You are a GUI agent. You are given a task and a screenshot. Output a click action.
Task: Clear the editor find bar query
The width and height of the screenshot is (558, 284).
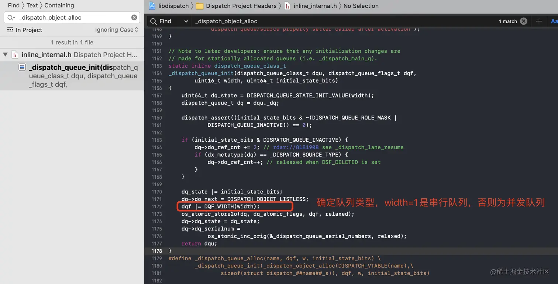(523, 21)
